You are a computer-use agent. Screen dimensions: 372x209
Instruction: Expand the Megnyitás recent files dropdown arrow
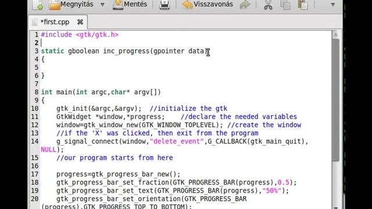pos(102,5)
